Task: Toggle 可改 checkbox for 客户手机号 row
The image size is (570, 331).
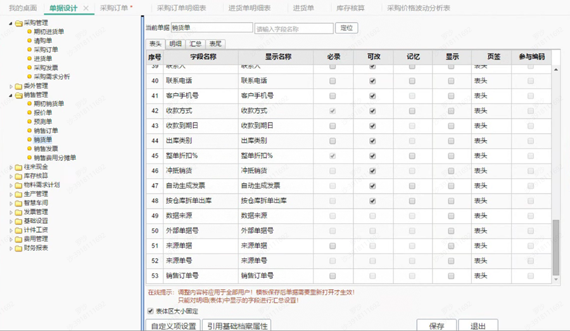Action: coord(372,96)
